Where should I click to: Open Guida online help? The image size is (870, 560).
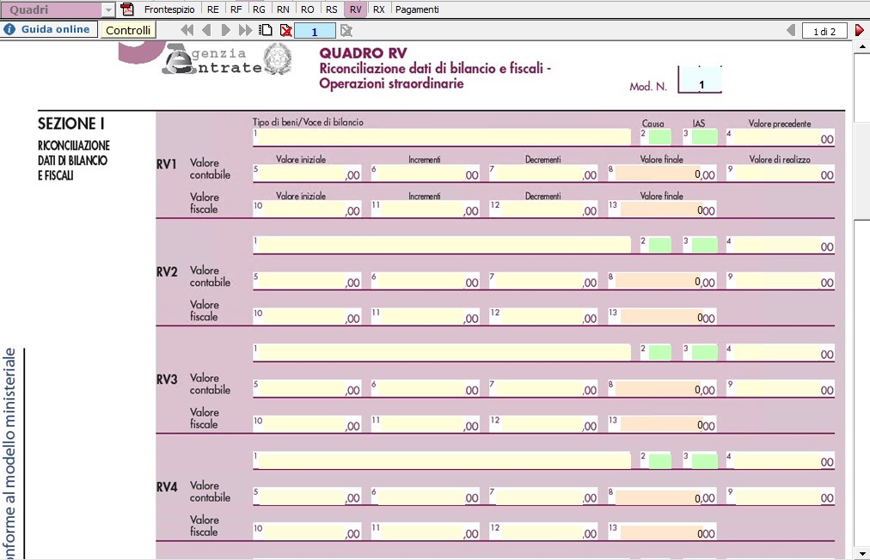click(49, 29)
